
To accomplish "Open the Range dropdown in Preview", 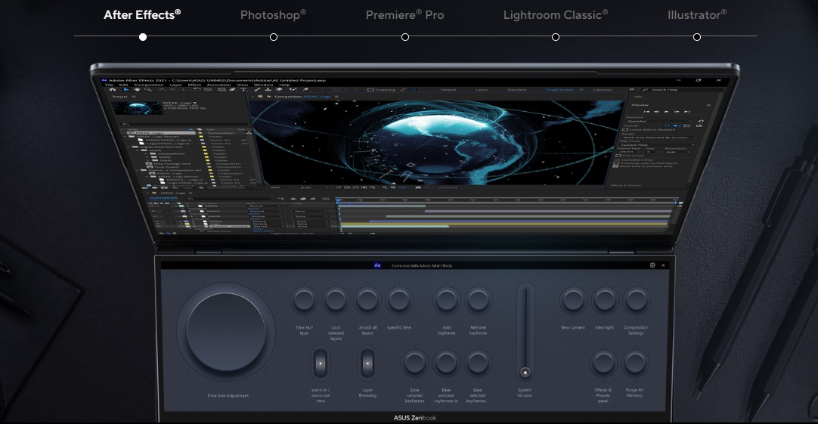I will point(659,137).
